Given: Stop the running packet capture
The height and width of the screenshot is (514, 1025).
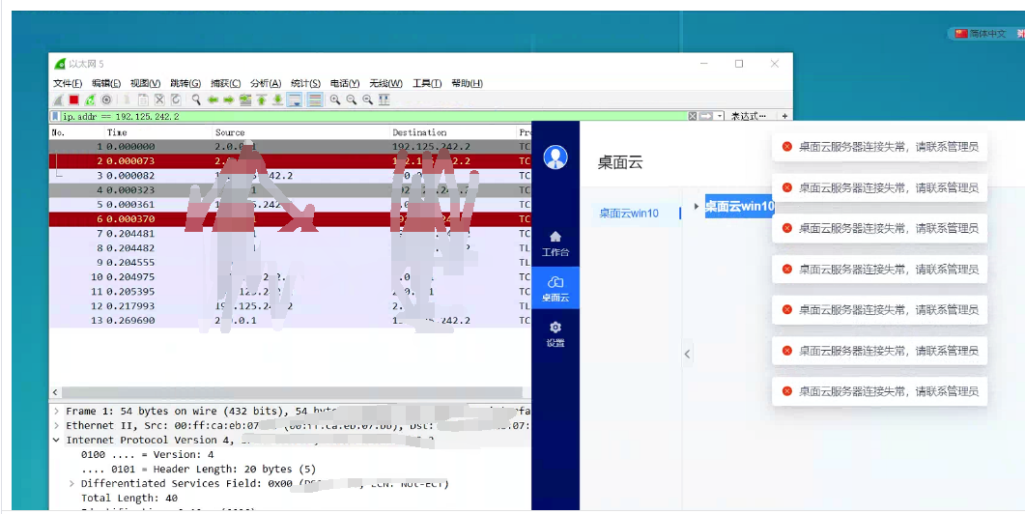Looking at the screenshot, I should click(73, 100).
